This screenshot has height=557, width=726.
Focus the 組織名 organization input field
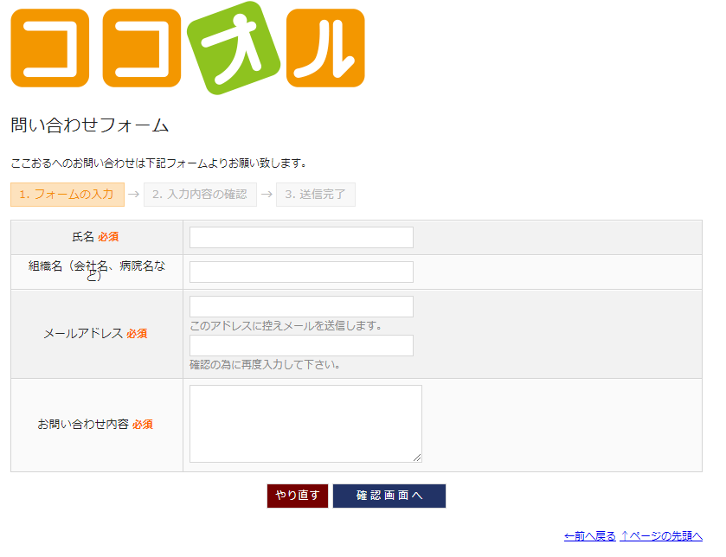[x=301, y=272]
